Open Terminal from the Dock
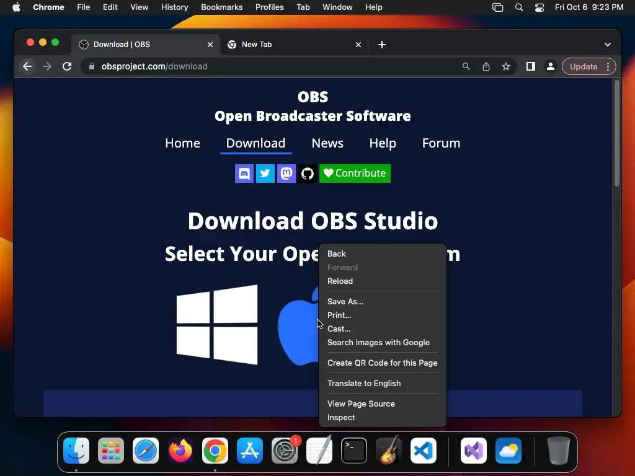Viewport: 635px width, 476px height. (354, 451)
